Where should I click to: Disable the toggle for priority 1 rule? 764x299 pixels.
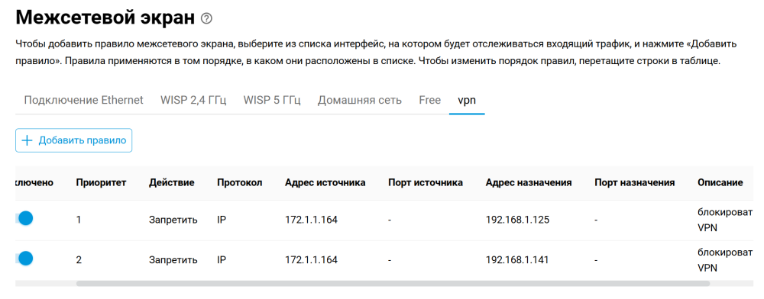24,218
